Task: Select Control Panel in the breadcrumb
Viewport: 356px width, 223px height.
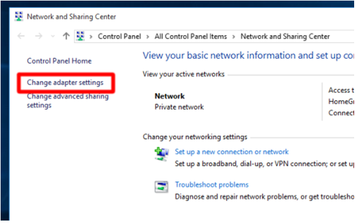Action: click(x=119, y=36)
